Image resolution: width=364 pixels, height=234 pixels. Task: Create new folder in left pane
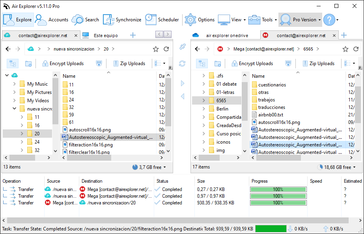click(x=28, y=64)
